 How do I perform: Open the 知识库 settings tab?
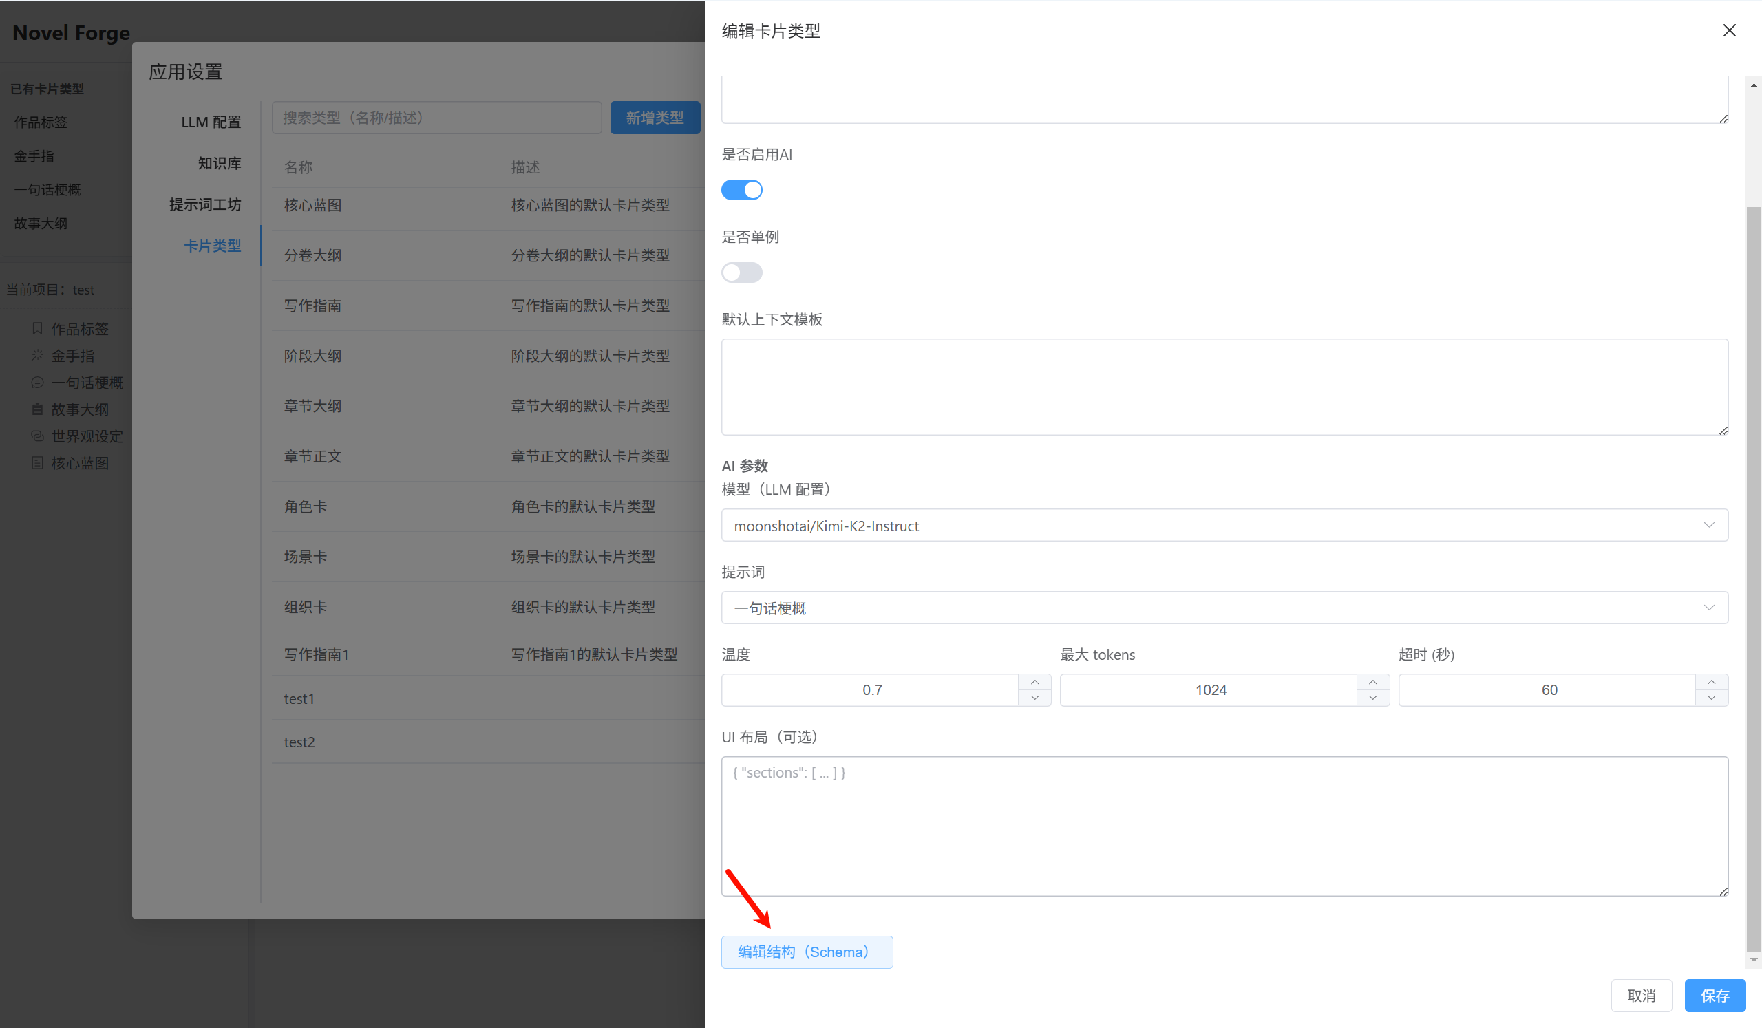click(x=219, y=163)
